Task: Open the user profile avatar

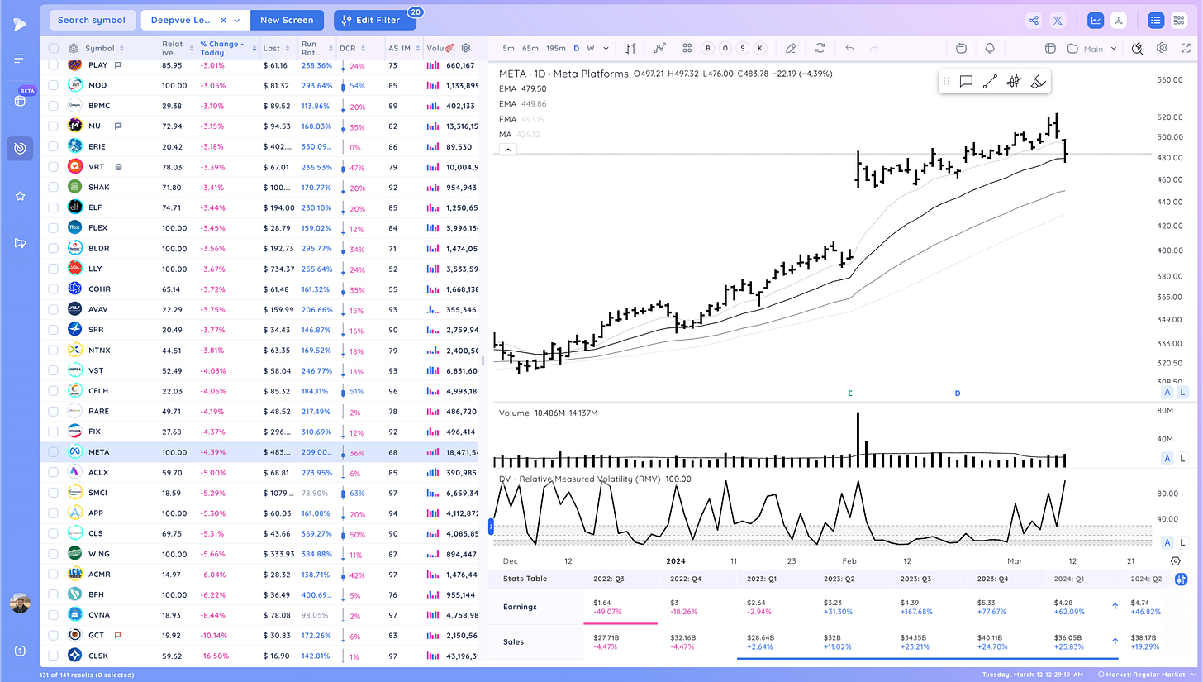Action: [x=20, y=603]
